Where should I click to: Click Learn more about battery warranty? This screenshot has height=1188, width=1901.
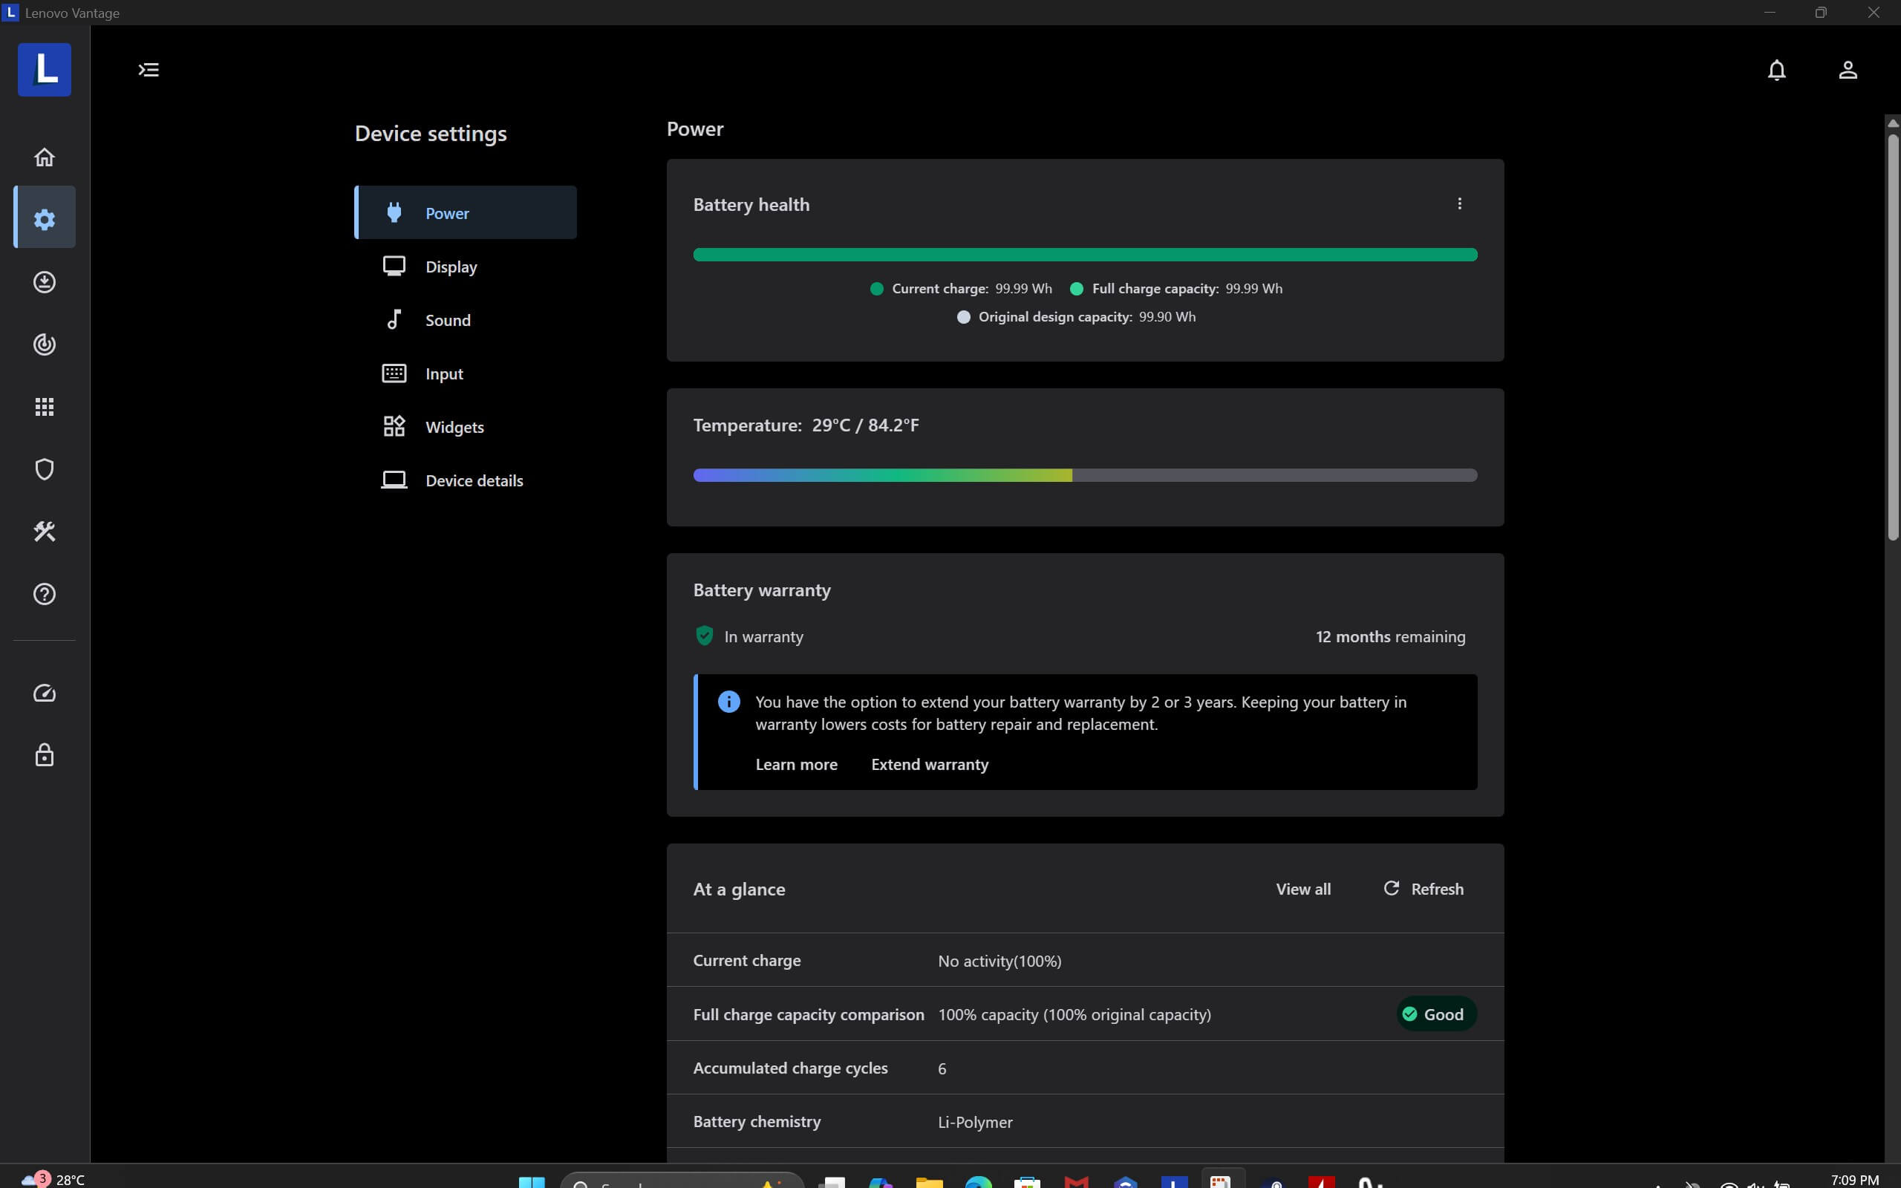pos(796,765)
